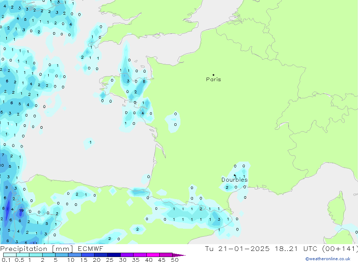Click the Dourbies location marker dot

235,175
